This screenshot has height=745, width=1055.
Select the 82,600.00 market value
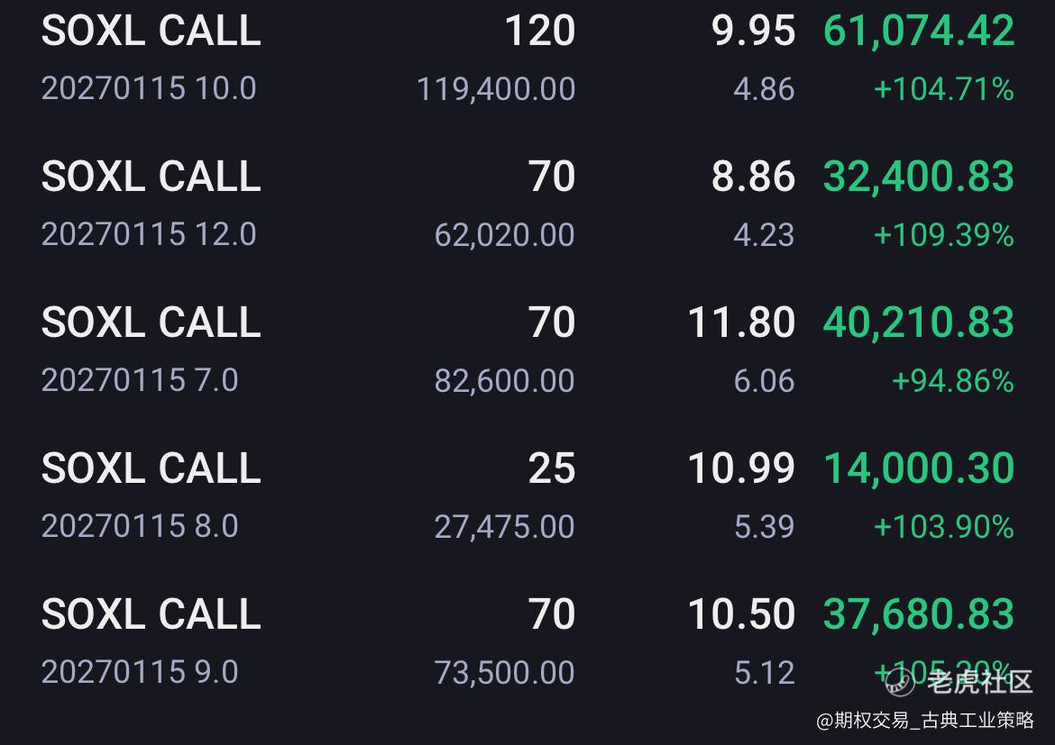tap(505, 381)
